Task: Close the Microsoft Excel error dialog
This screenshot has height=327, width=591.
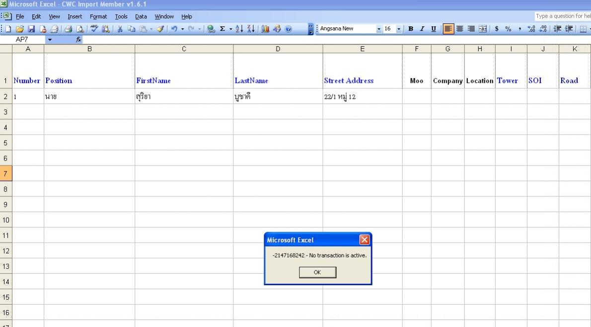Action: tap(365, 240)
